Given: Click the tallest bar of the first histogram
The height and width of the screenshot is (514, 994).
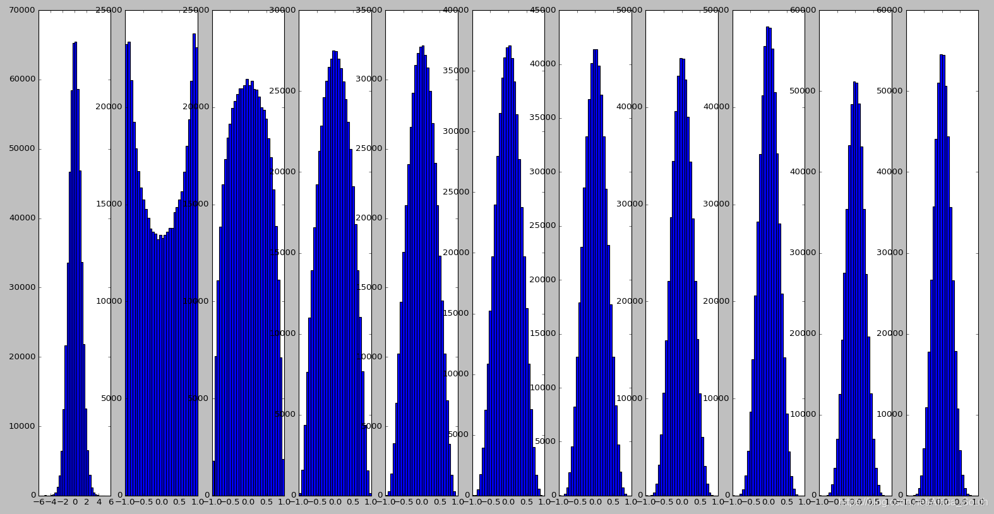Looking at the screenshot, I should coord(76,269).
